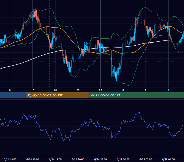
Task: Click the '14' hour label on price axis
Action: pos(10,90)
